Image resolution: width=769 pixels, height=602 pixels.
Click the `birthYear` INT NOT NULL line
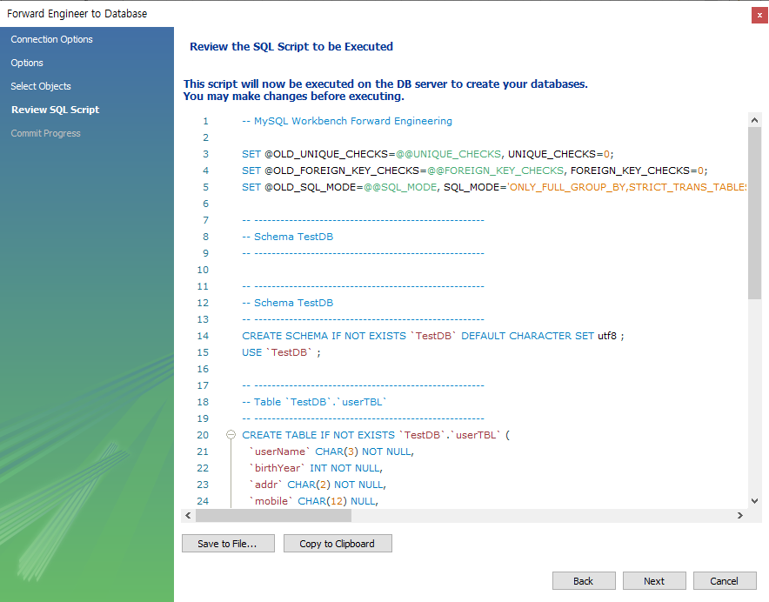coord(316,468)
